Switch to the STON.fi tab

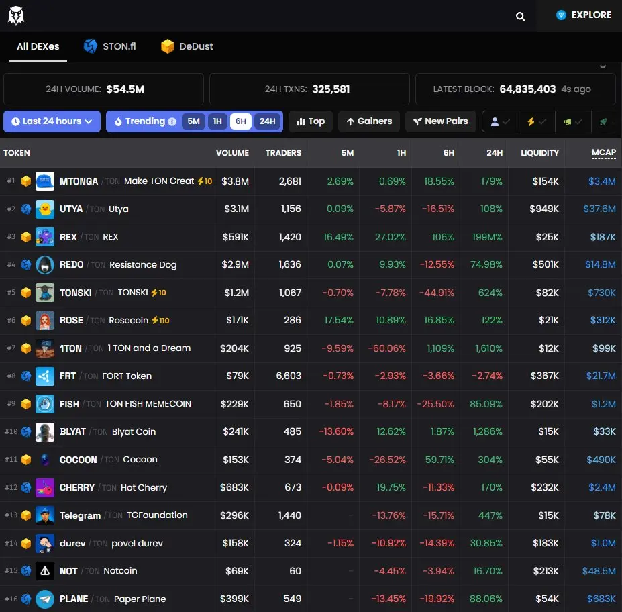pos(110,46)
